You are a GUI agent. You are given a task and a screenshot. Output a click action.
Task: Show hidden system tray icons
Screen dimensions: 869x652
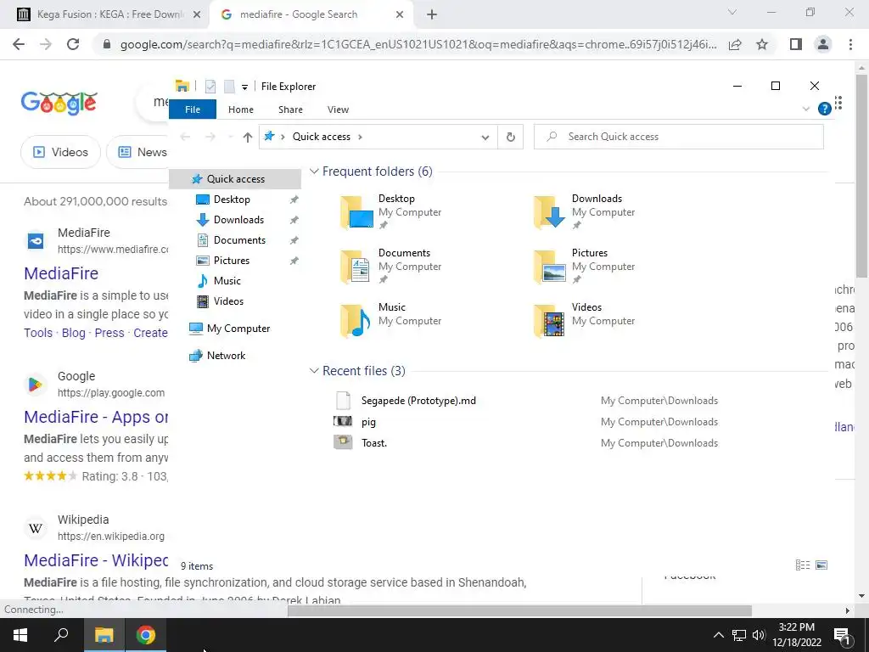click(x=718, y=635)
